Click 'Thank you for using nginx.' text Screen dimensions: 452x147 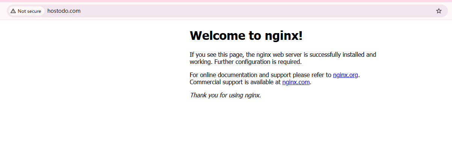[x=225, y=95]
